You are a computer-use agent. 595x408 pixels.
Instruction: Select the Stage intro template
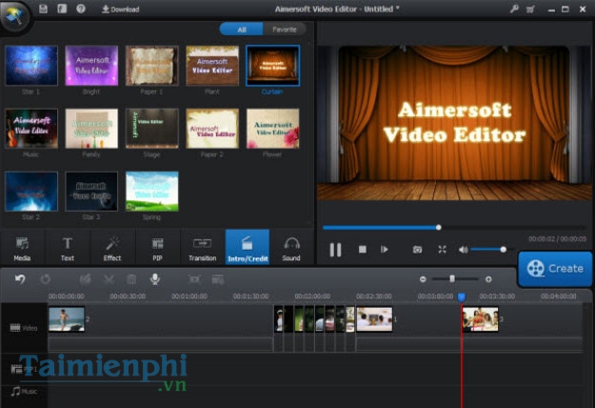[x=151, y=129]
